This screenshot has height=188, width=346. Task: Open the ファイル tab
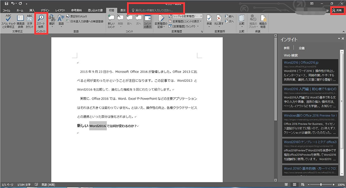(6, 10)
